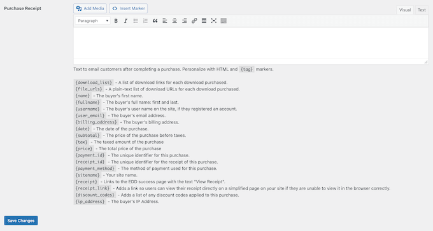Insert Read More tag

tap(204, 21)
